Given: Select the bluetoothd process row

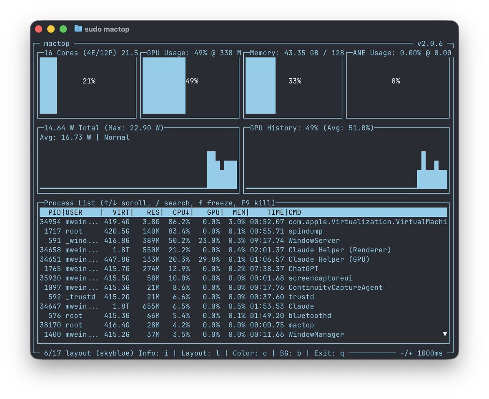Looking at the screenshot, I should point(243,315).
